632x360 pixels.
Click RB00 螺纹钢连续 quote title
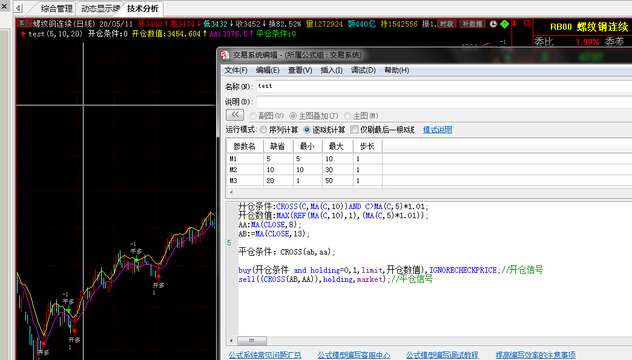pos(589,27)
